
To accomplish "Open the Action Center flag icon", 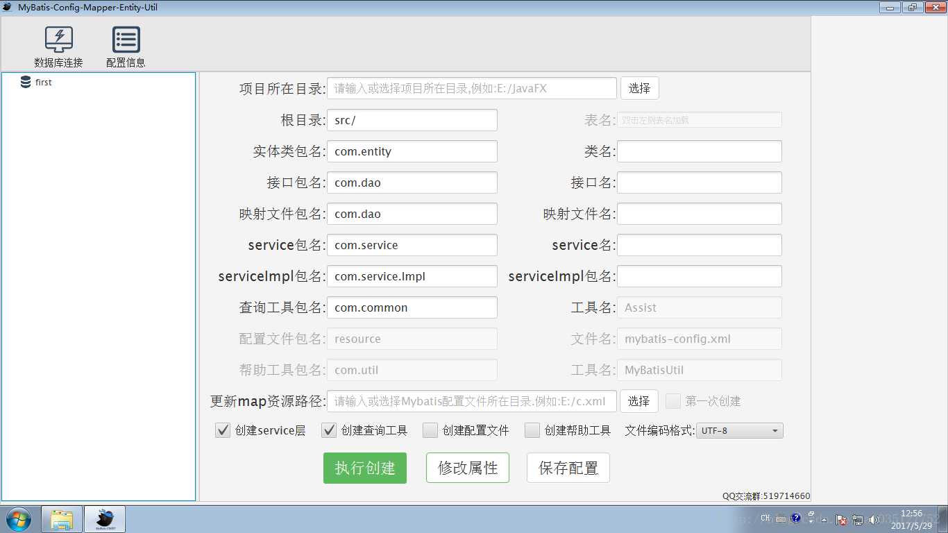I will coord(840,519).
